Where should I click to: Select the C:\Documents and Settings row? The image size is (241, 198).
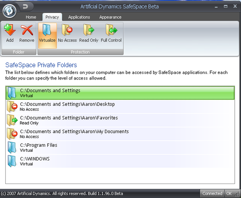(120, 93)
